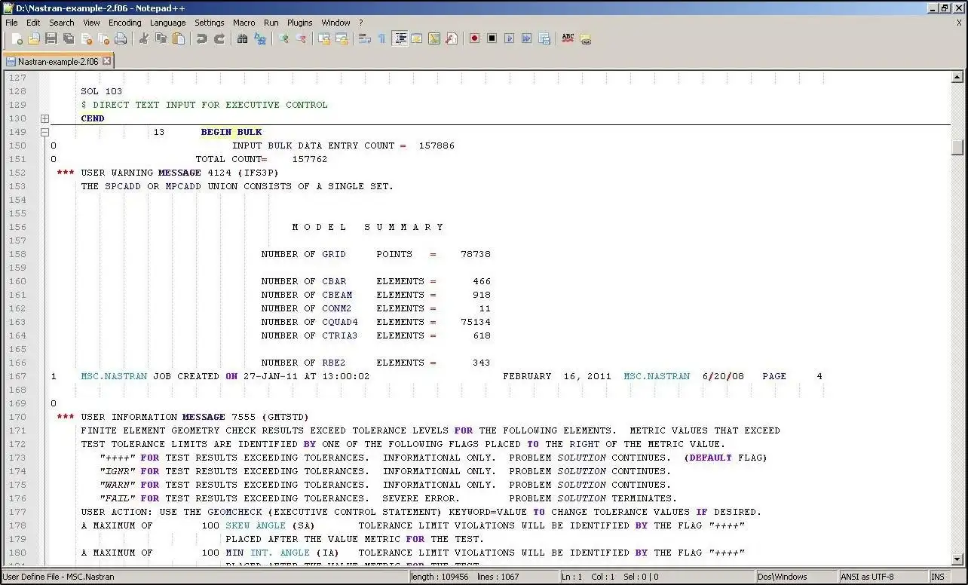
Task: Run macro multiple times icon
Action: [527, 38]
